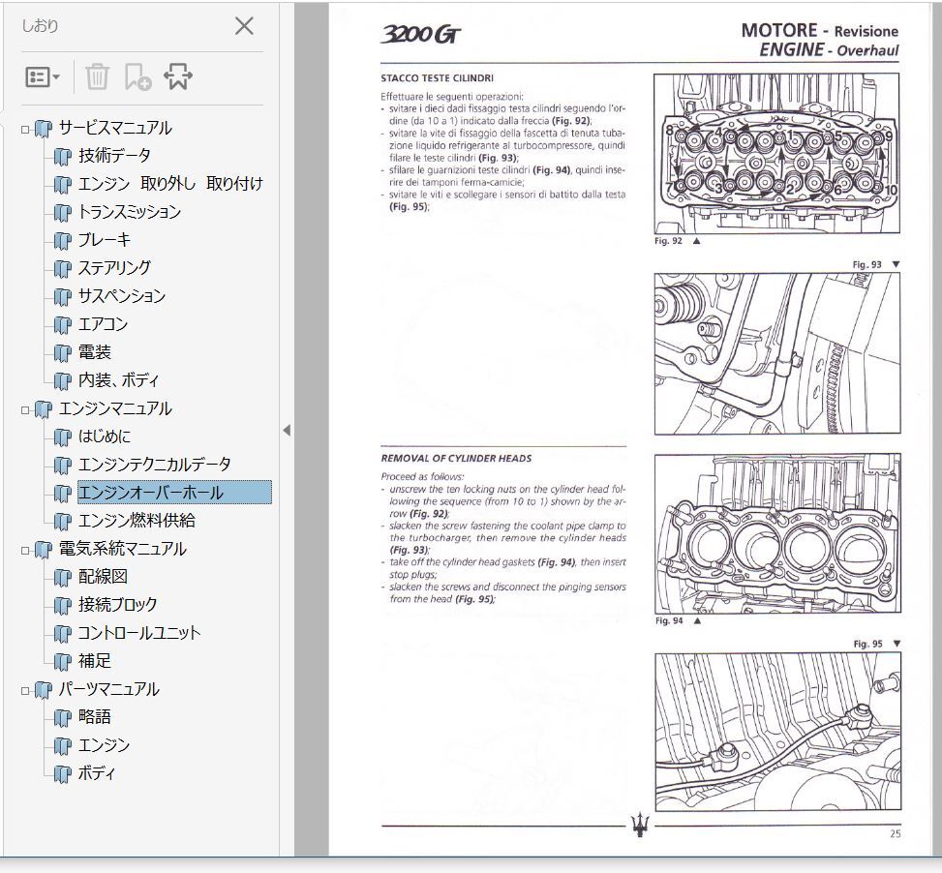Open the bookmark options dropdown menu
Image resolution: width=942 pixels, height=873 pixels.
[42, 76]
